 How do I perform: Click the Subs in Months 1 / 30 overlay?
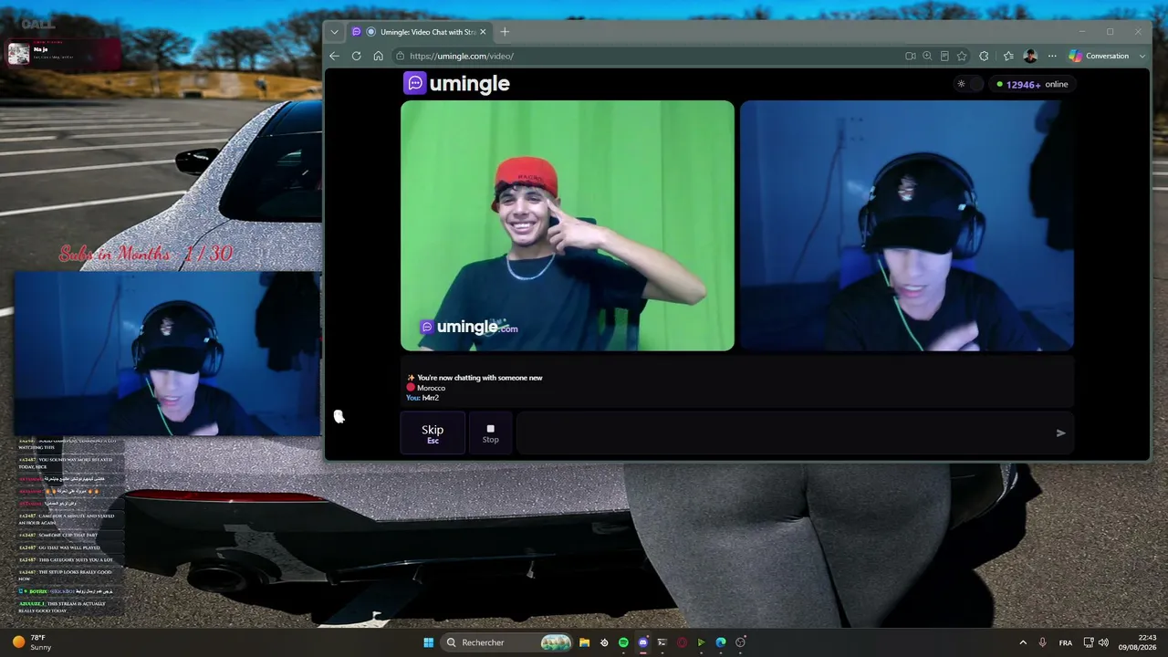[x=146, y=254]
